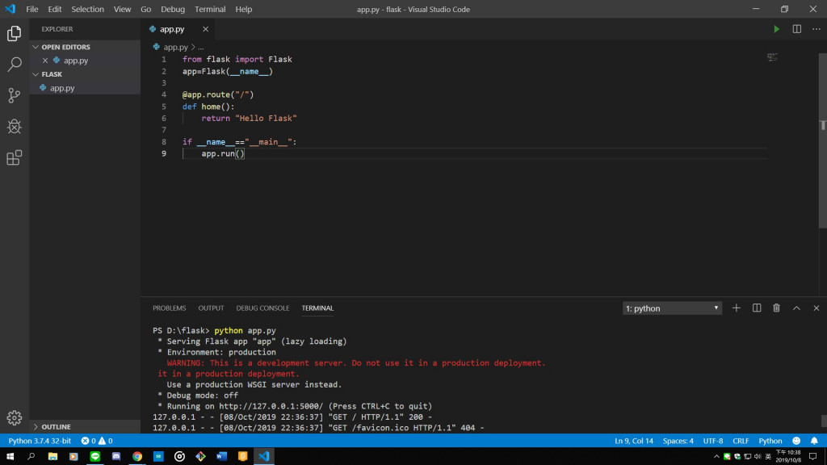The height and width of the screenshot is (465, 827).
Task: Open the Extensions view
Action: 15,157
